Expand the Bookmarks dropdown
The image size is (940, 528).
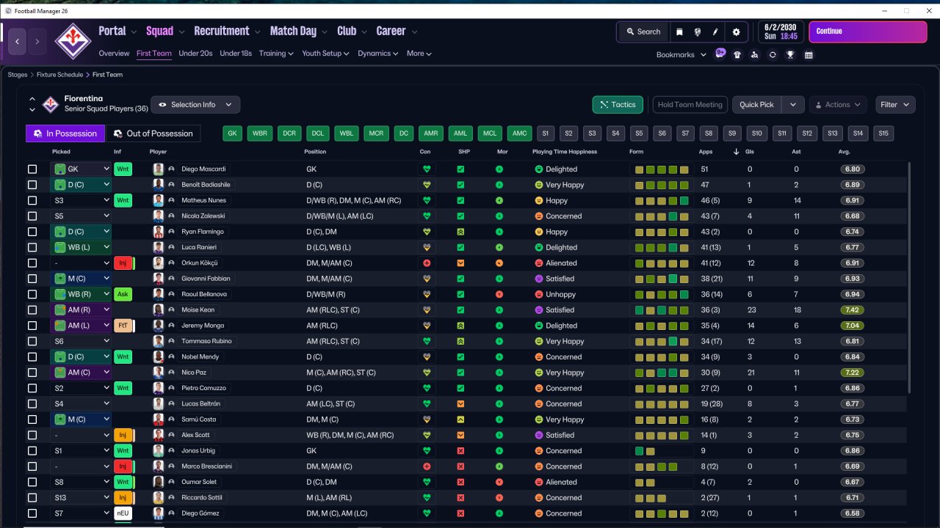pyautogui.click(x=681, y=55)
